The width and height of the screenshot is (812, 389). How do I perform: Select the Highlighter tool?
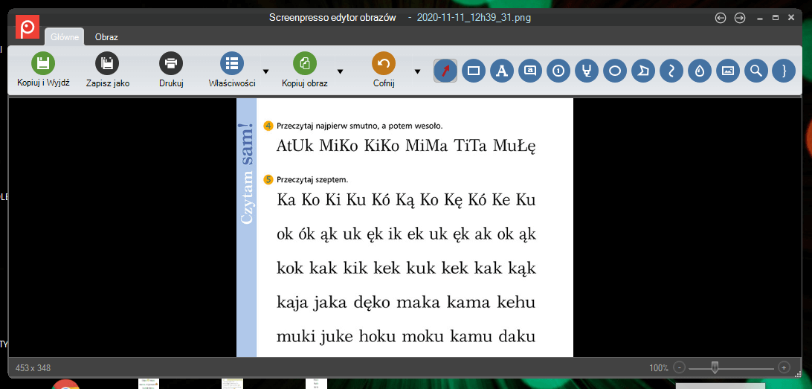click(586, 71)
